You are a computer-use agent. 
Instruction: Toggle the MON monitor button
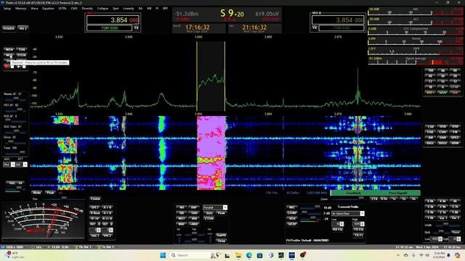pos(9,49)
